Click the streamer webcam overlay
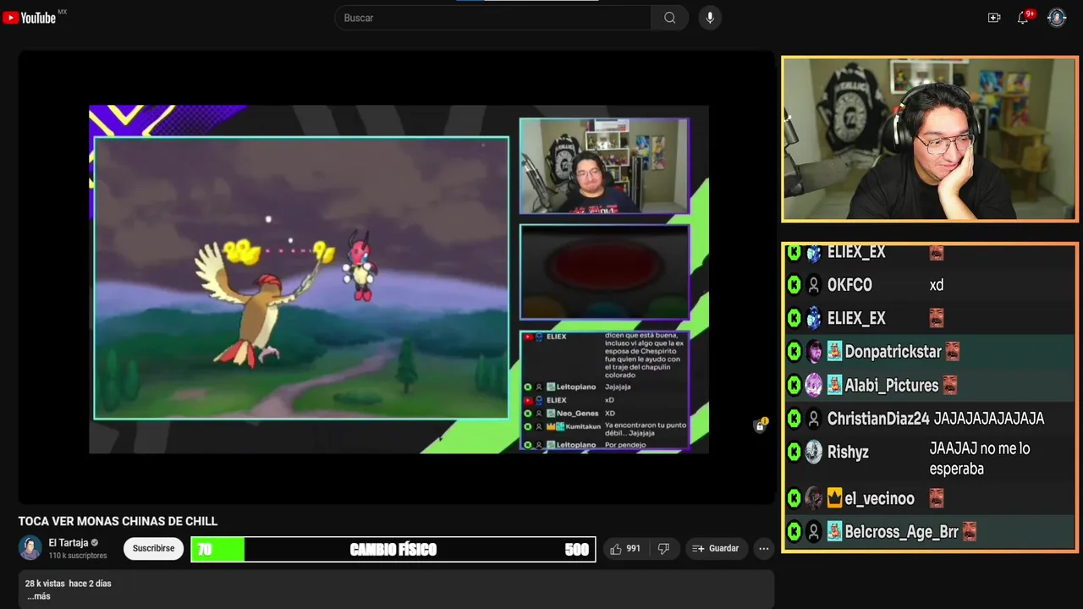The image size is (1083, 609). pyautogui.click(x=929, y=139)
